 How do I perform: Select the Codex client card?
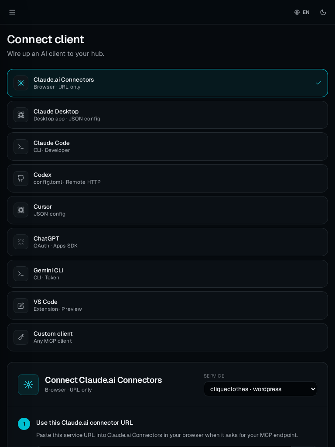pyautogui.click(x=167, y=179)
